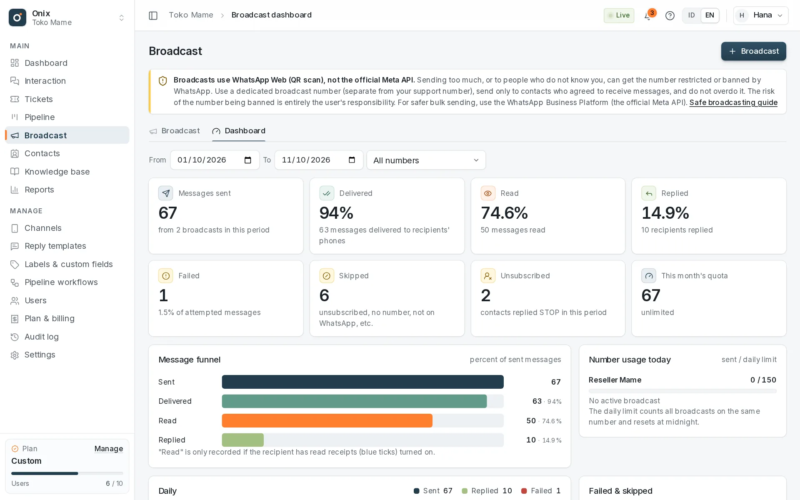The height and width of the screenshot is (500, 800).
Task: Click the new Broadcast button
Action: (753, 51)
